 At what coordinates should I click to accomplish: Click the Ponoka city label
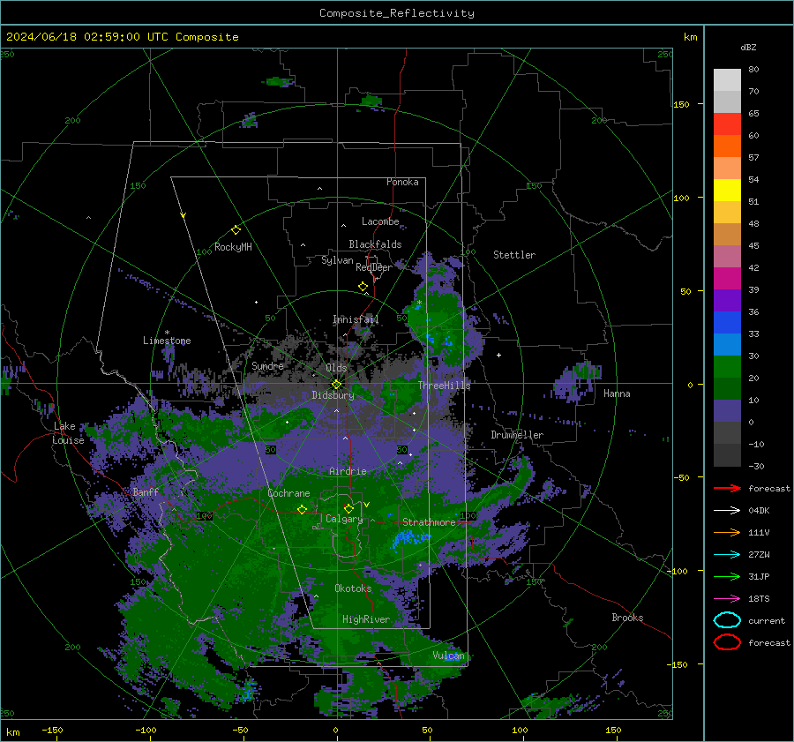click(402, 182)
